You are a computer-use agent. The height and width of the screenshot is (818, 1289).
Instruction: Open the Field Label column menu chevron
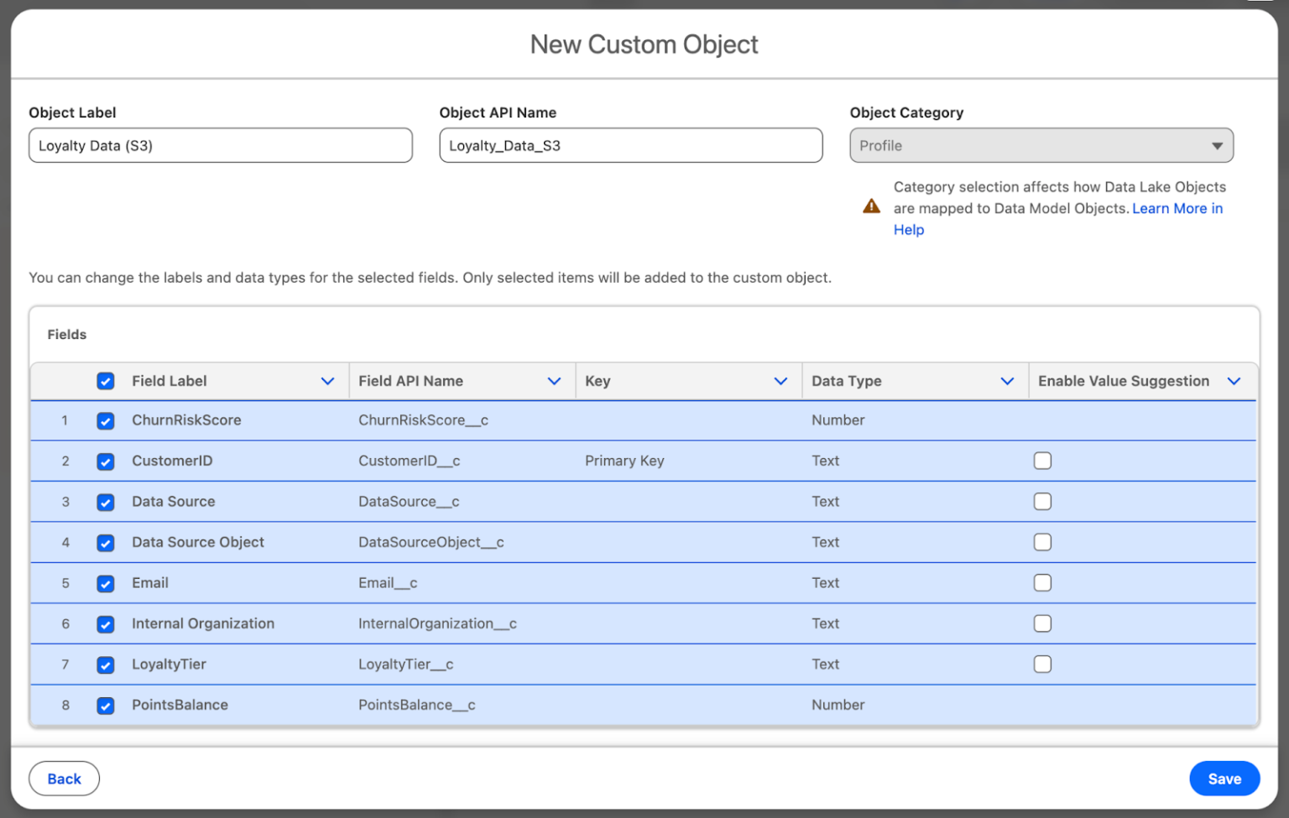point(327,381)
